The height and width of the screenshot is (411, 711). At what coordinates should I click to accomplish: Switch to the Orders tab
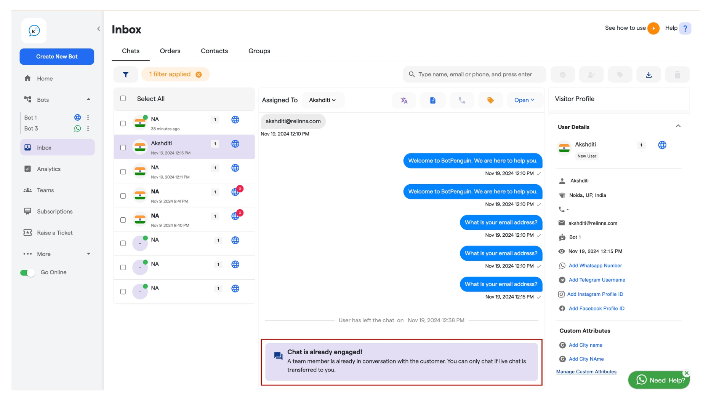click(170, 51)
